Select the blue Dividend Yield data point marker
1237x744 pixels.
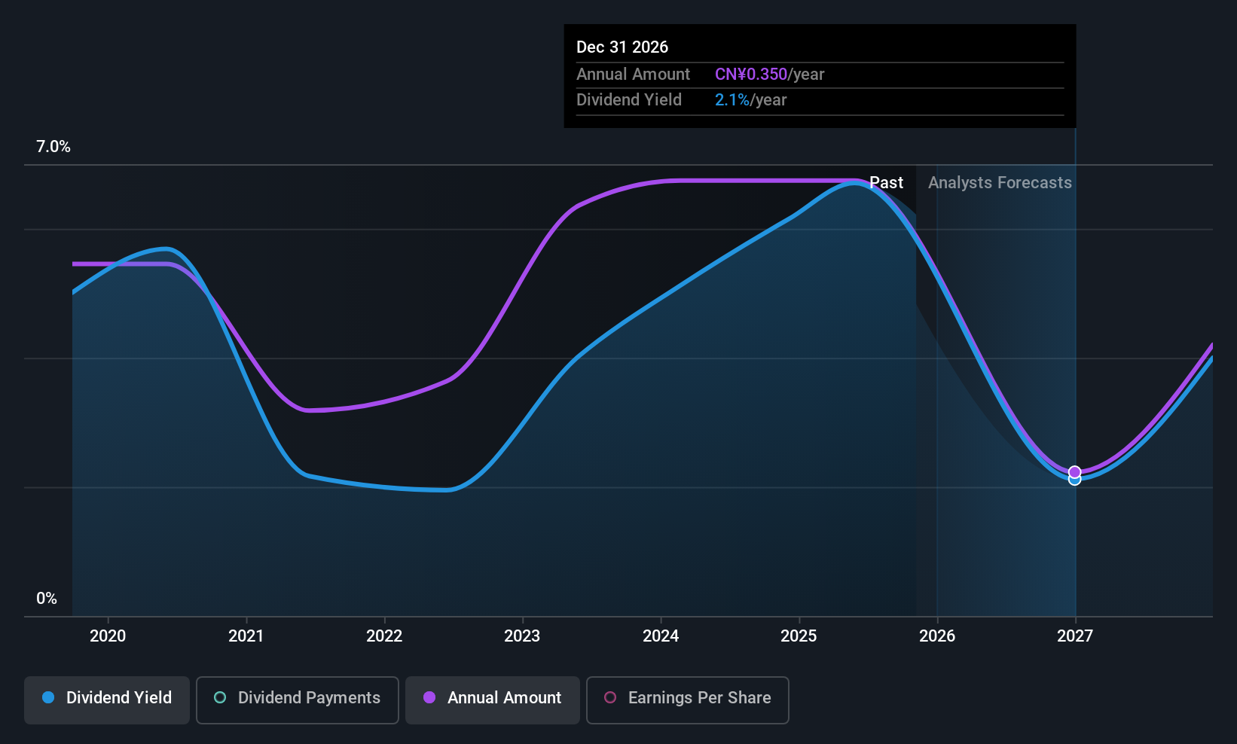point(1075,480)
